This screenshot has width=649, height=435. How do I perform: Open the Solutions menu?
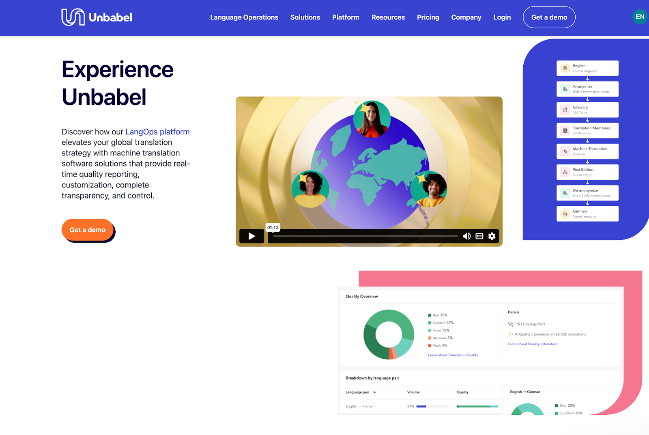[305, 17]
